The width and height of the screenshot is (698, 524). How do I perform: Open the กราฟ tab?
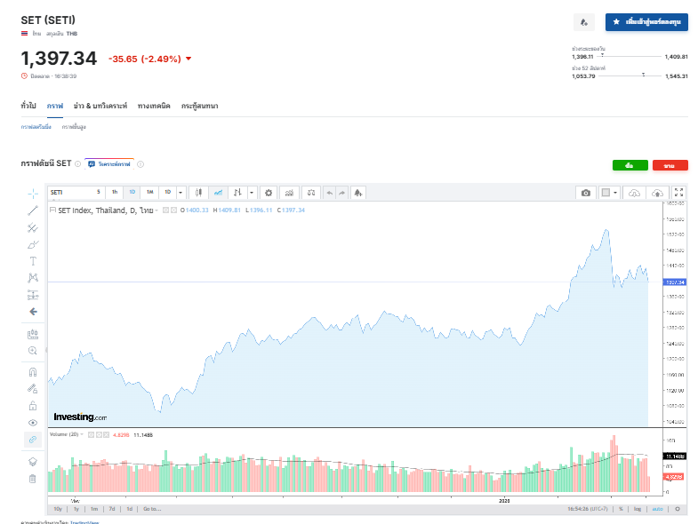click(55, 106)
